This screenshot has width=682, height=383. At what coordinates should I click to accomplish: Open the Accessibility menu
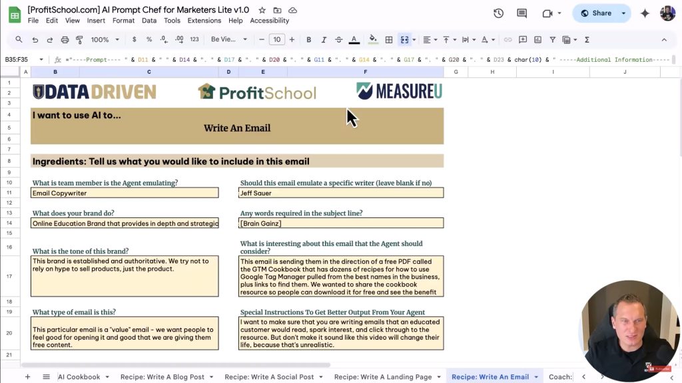pyautogui.click(x=269, y=21)
